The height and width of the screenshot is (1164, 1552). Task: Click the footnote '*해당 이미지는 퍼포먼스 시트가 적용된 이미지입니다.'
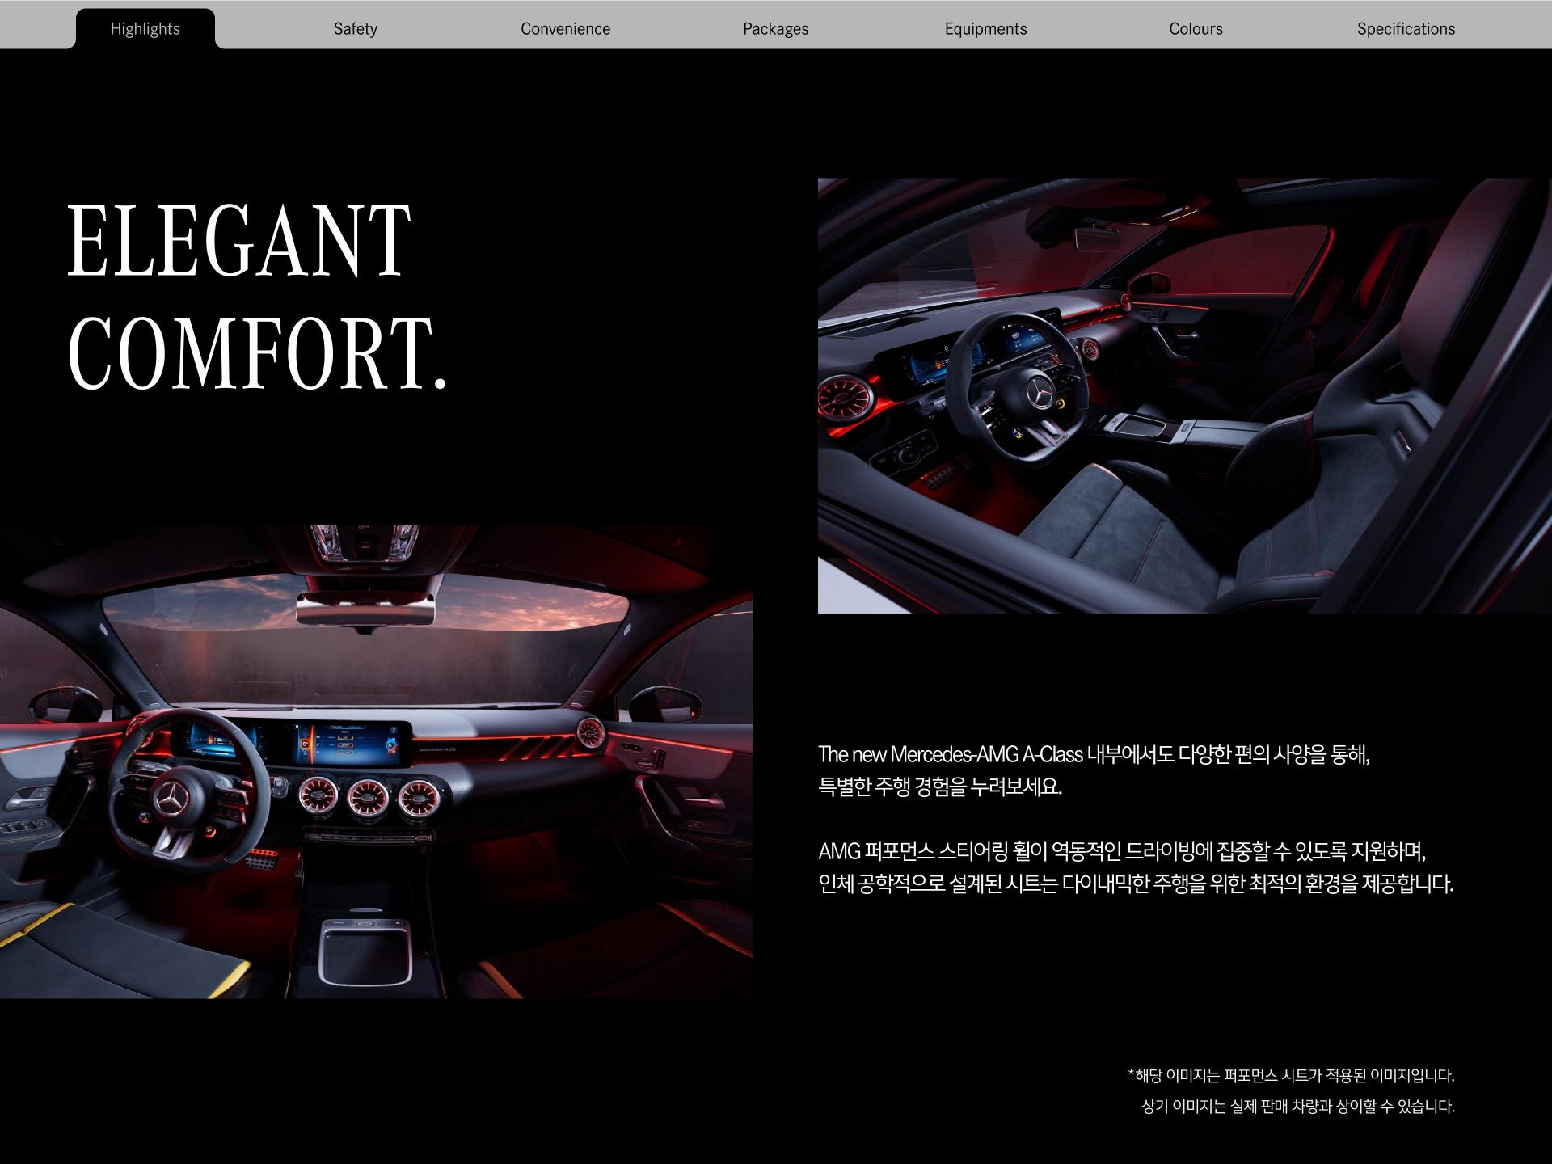pos(1291,1076)
